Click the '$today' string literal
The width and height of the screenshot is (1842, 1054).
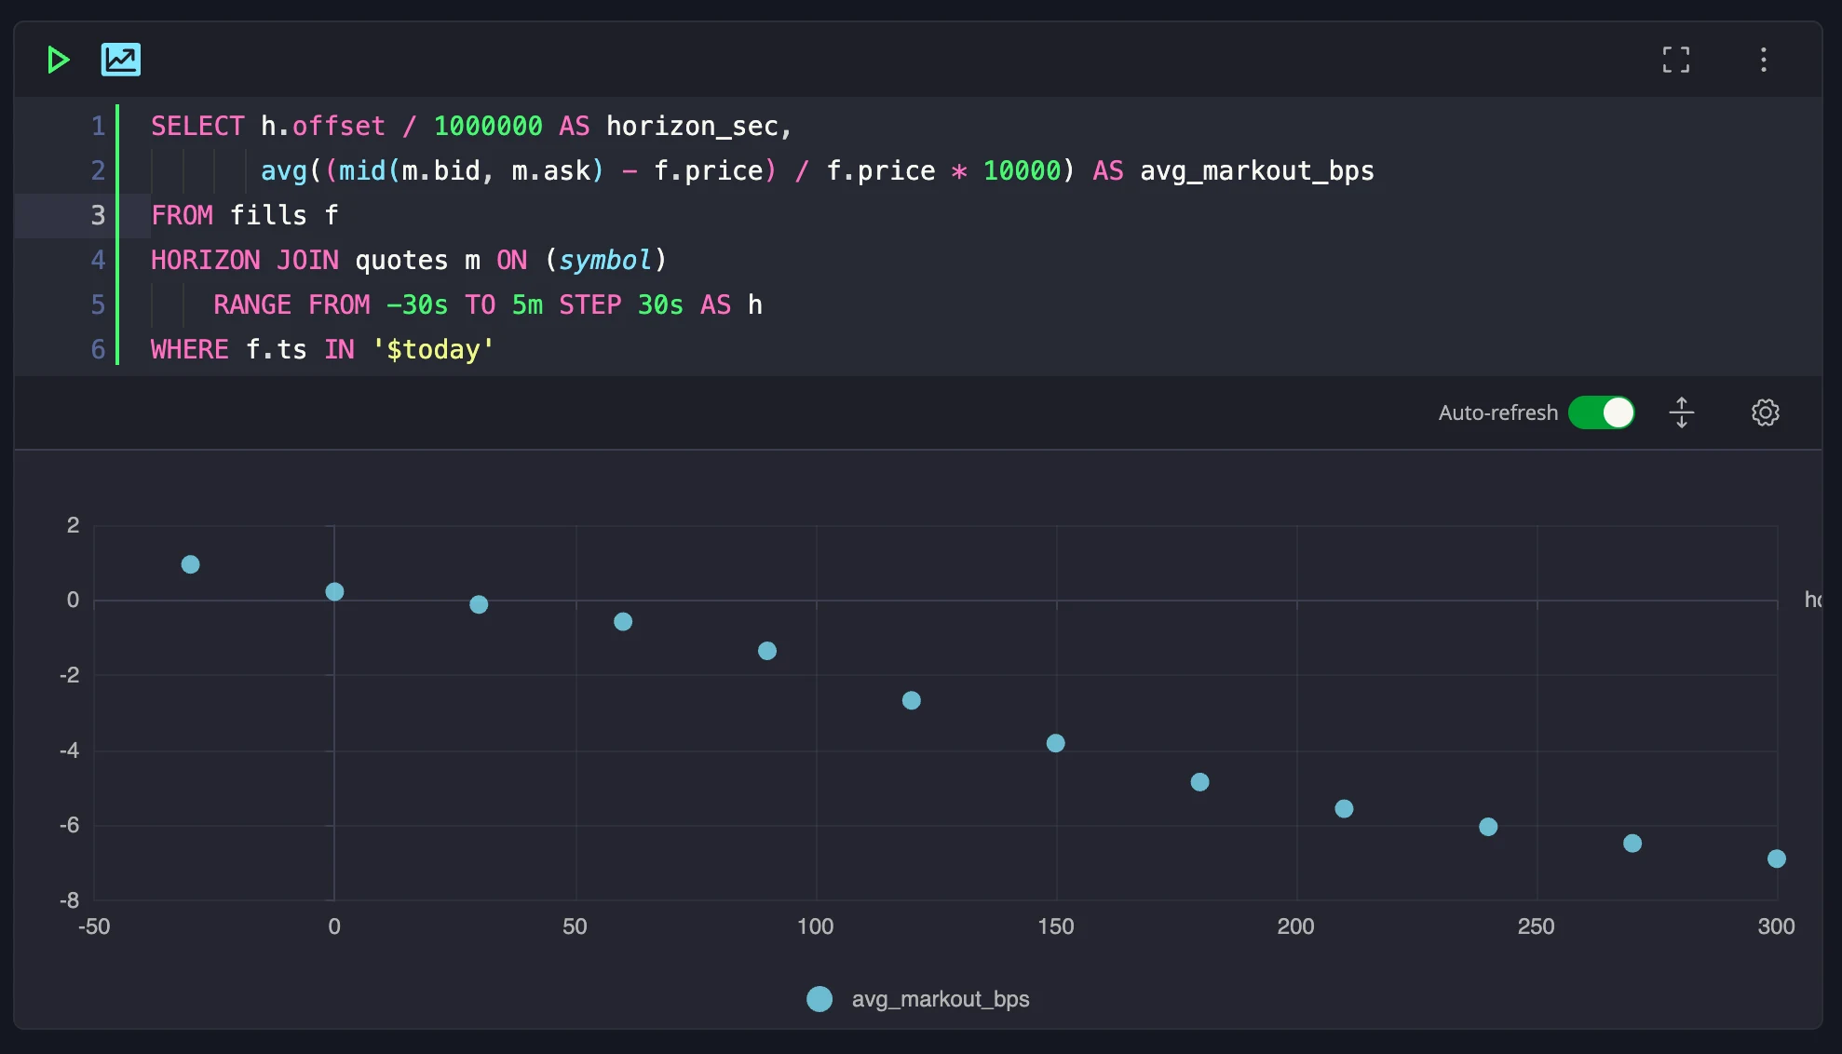434,349
